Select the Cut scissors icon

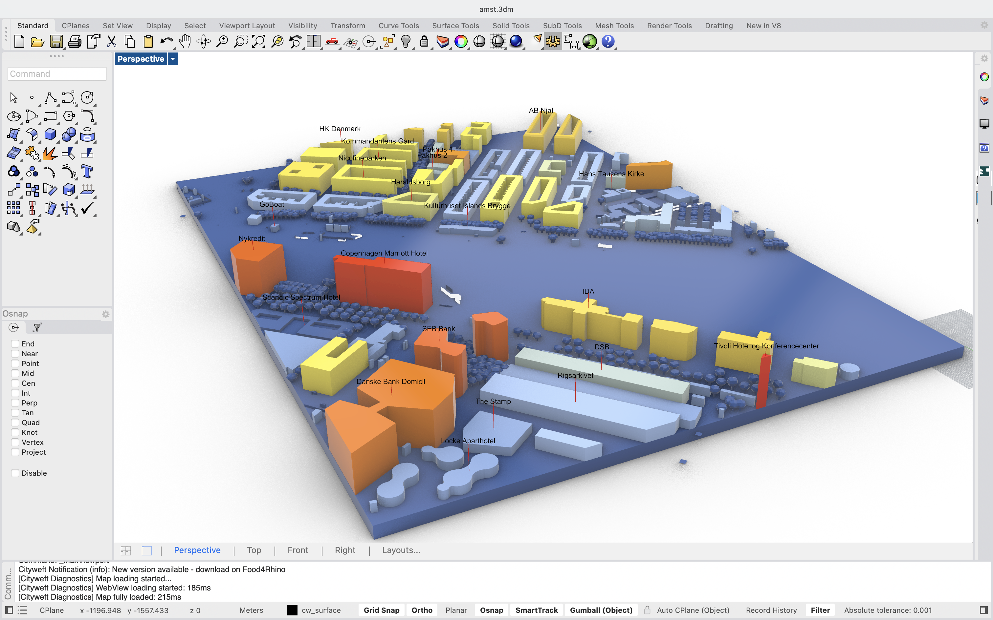[111, 41]
